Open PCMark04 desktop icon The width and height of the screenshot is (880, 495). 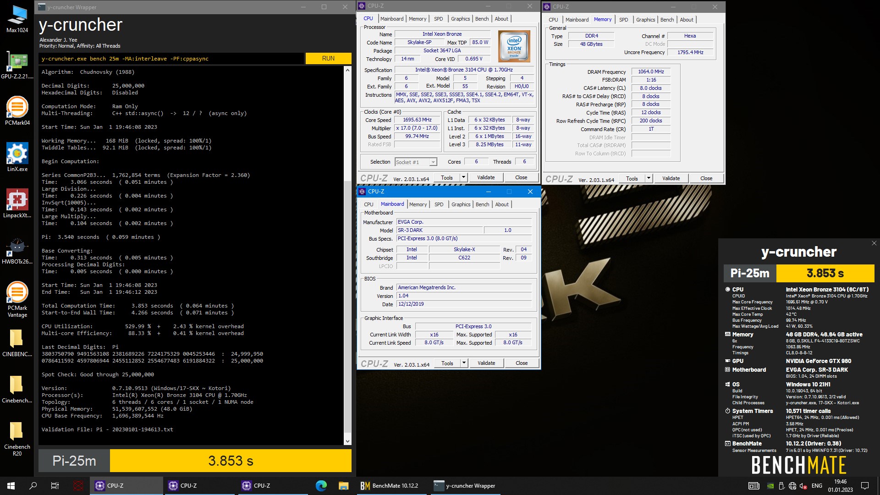click(x=17, y=111)
